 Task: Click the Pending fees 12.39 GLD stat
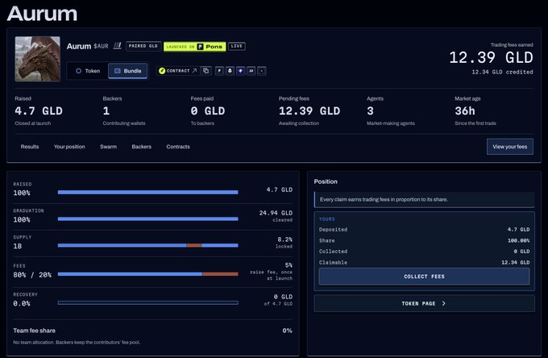tap(309, 110)
